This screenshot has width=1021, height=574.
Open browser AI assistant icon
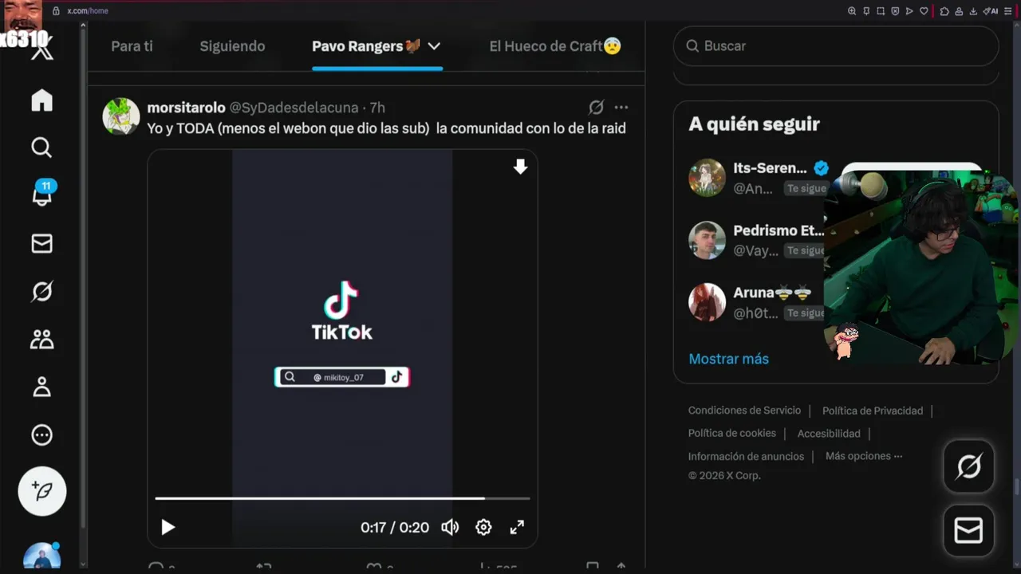tap(991, 11)
